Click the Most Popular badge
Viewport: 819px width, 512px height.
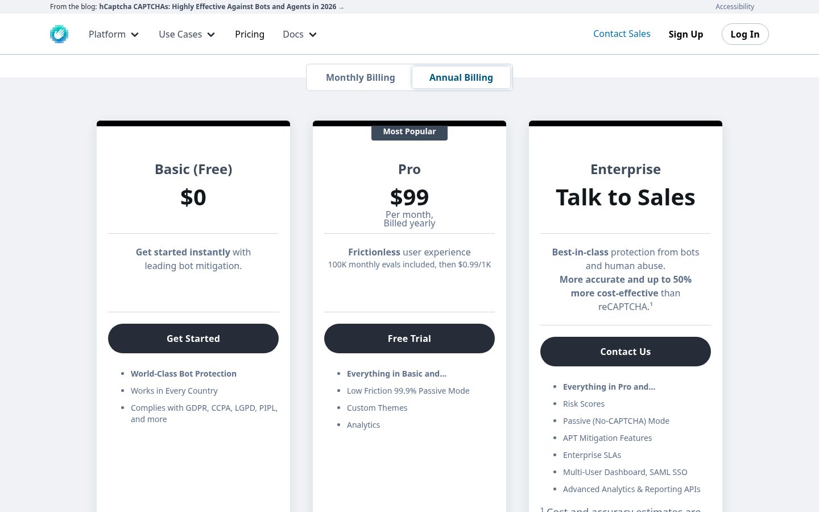(409, 132)
